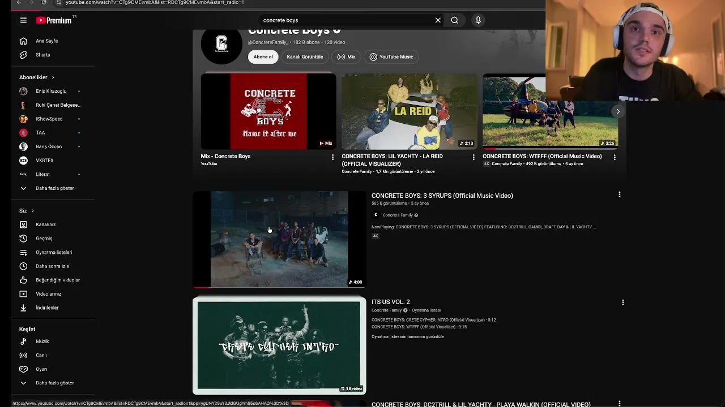Image resolution: width=725 pixels, height=407 pixels.
Task: Open options menu for PLAYA WALKIN video
Action: [x=619, y=404]
